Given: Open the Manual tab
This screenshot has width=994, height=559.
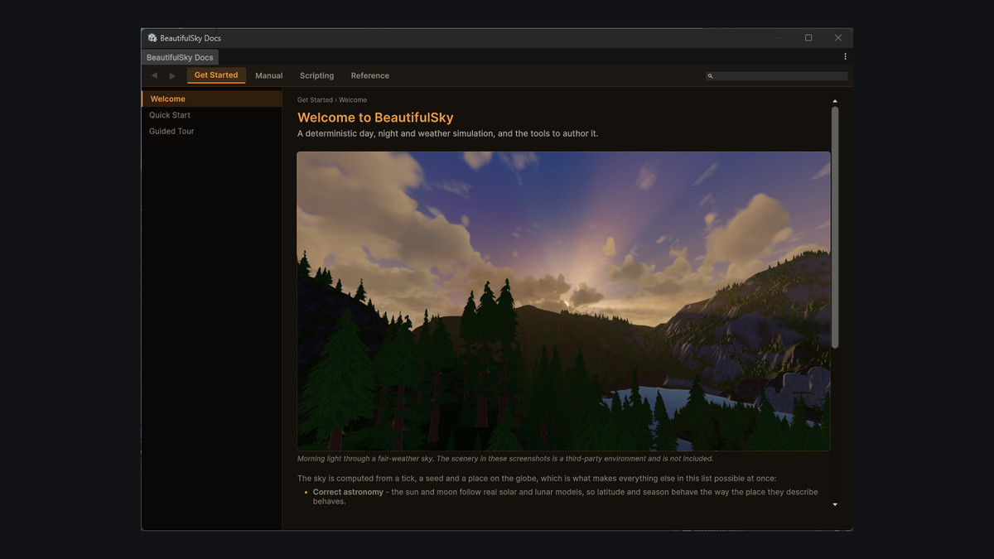Looking at the screenshot, I should pyautogui.click(x=269, y=75).
